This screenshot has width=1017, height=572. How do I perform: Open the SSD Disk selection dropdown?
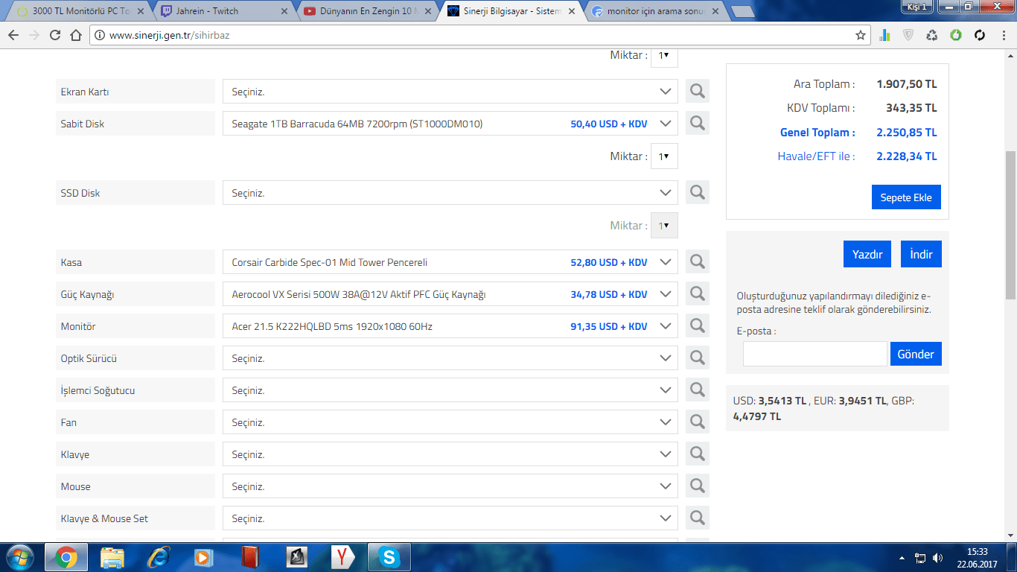click(450, 193)
